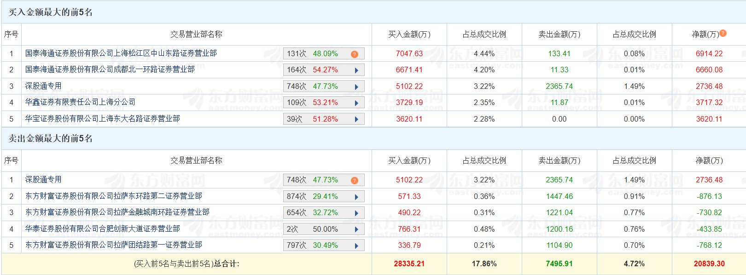This screenshot has height=275, width=746.
Task: Expand the 797次 30.49% arrow for 拉萨团结路第一
Action: click(356, 246)
